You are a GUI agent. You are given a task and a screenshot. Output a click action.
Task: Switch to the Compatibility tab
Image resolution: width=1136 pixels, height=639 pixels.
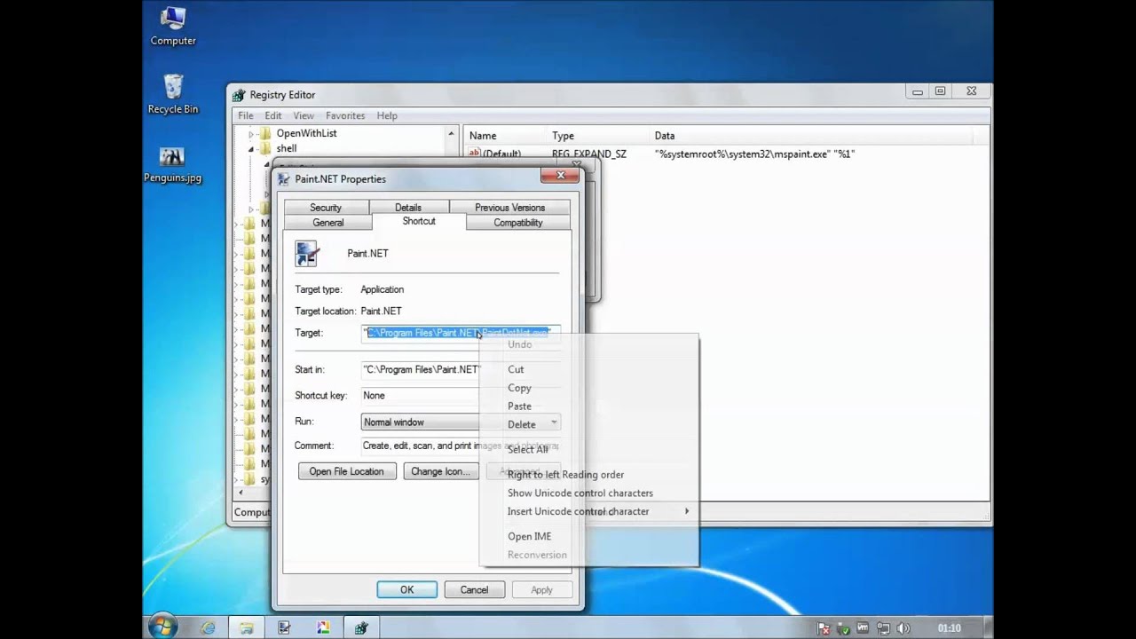click(517, 223)
